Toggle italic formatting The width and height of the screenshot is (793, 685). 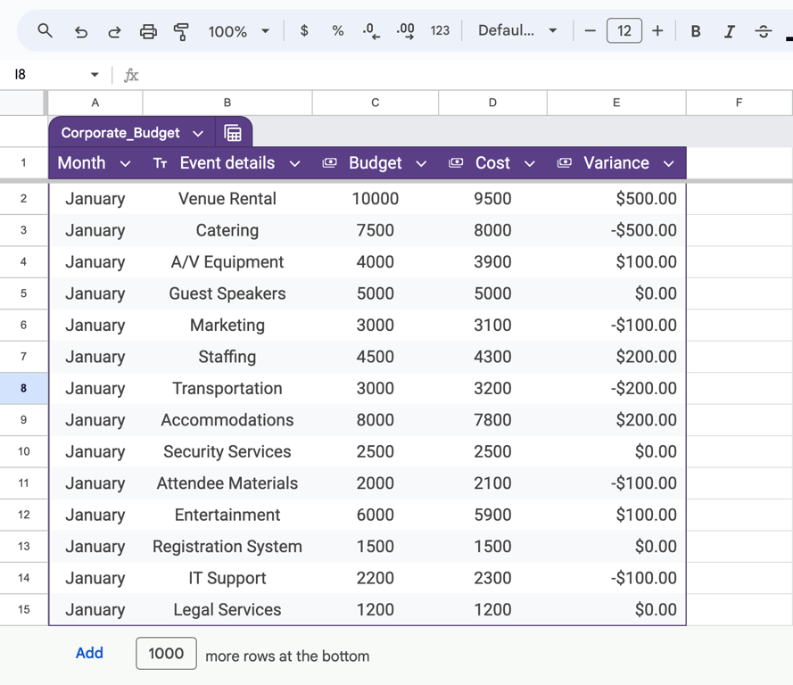pos(730,31)
